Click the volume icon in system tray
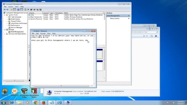Screen dimensions: 187x105 pyautogui.click(x=174, y=103)
